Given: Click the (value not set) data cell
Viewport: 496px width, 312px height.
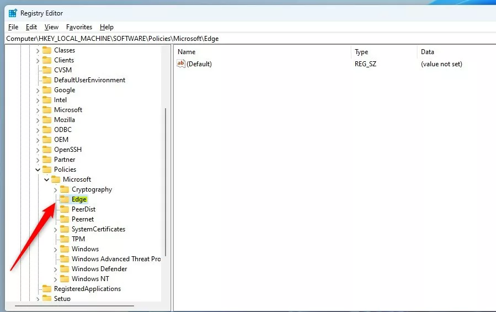Looking at the screenshot, I should click(x=441, y=64).
